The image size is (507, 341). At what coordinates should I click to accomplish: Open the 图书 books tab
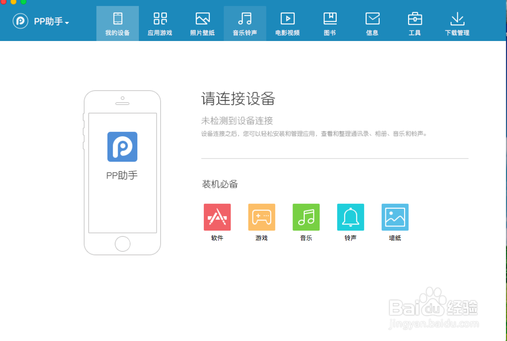[330, 24]
